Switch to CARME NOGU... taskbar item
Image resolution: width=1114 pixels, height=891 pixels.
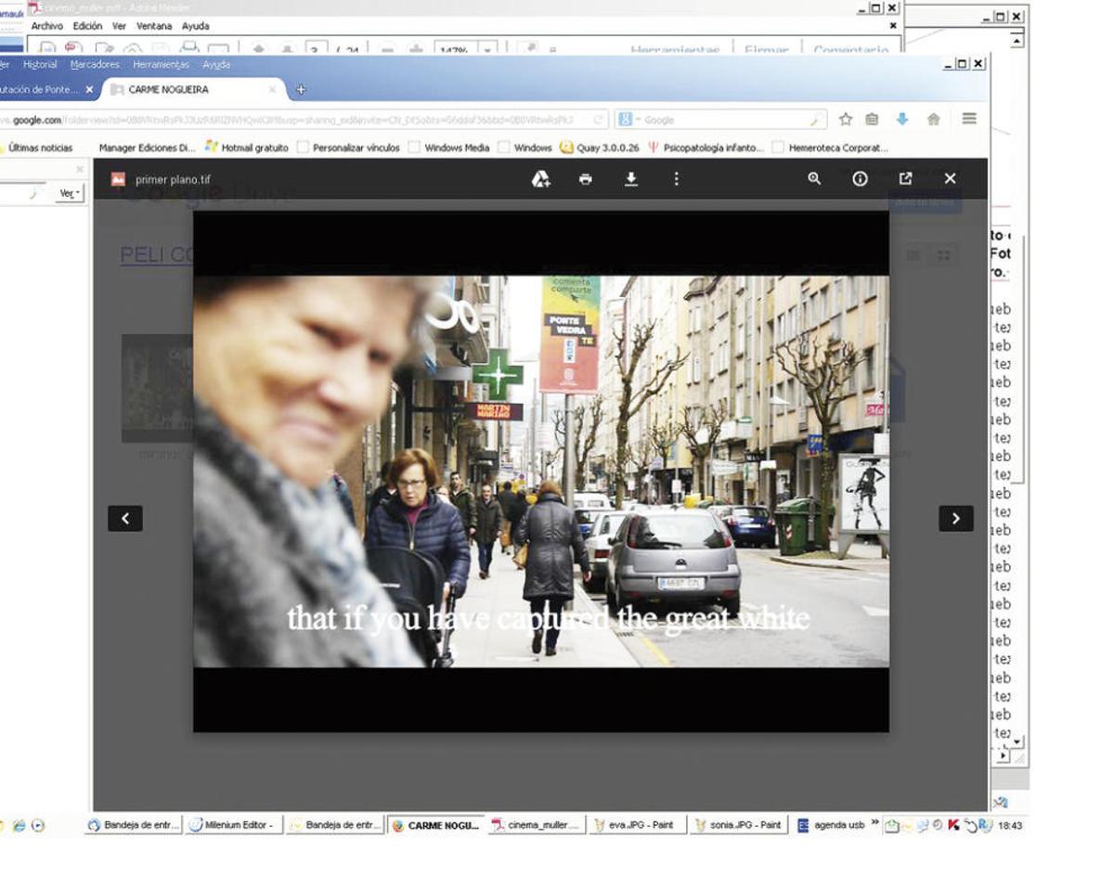tap(435, 825)
